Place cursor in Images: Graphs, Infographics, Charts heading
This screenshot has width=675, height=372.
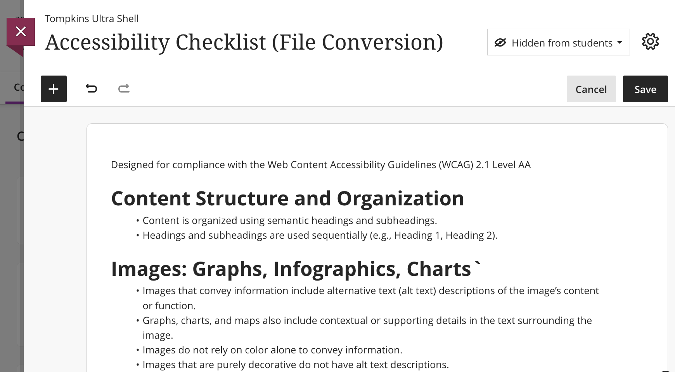[296, 269]
